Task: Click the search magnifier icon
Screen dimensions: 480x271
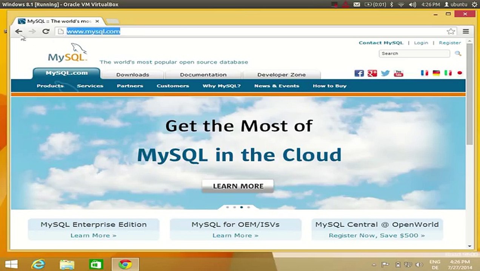Action: [x=458, y=53]
